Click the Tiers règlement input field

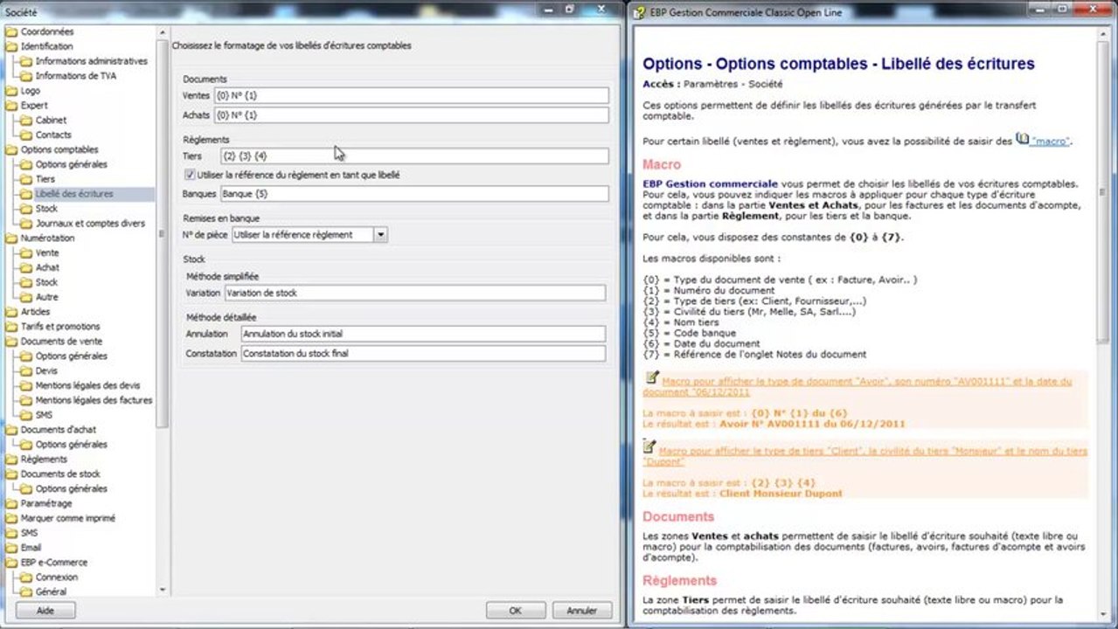pyautogui.click(x=413, y=156)
